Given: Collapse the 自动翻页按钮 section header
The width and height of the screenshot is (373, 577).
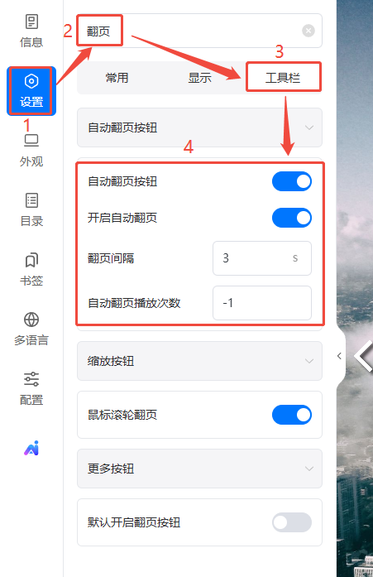Looking at the screenshot, I should [x=199, y=127].
